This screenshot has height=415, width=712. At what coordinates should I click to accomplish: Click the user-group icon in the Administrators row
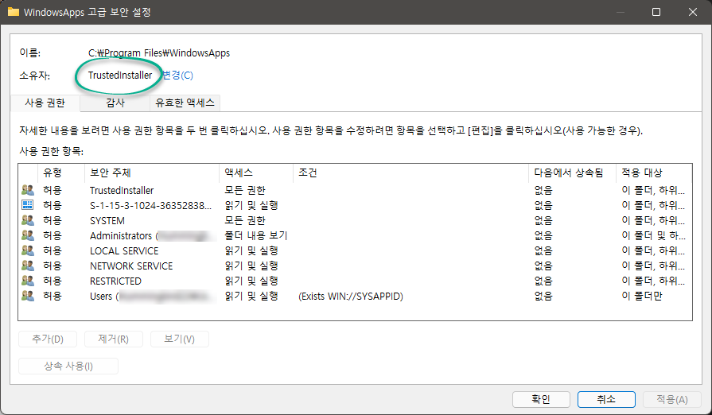coord(28,235)
